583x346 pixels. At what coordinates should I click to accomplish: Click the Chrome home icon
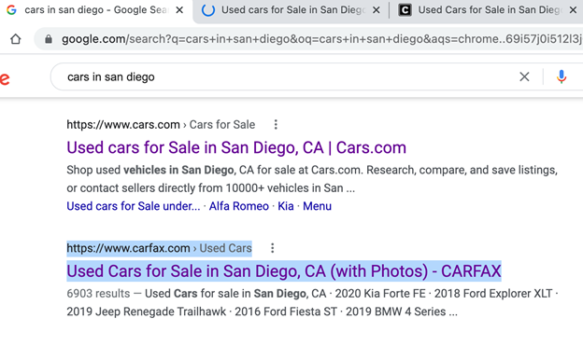point(15,38)
